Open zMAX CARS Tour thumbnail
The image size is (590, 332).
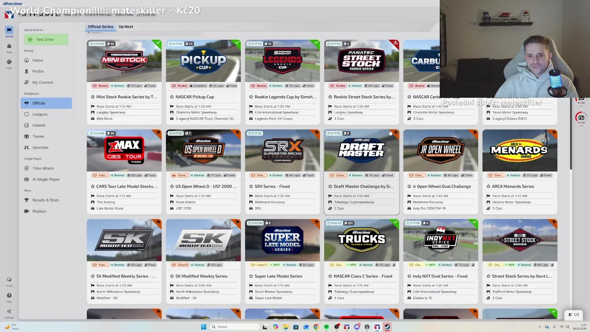click(124, 150)
